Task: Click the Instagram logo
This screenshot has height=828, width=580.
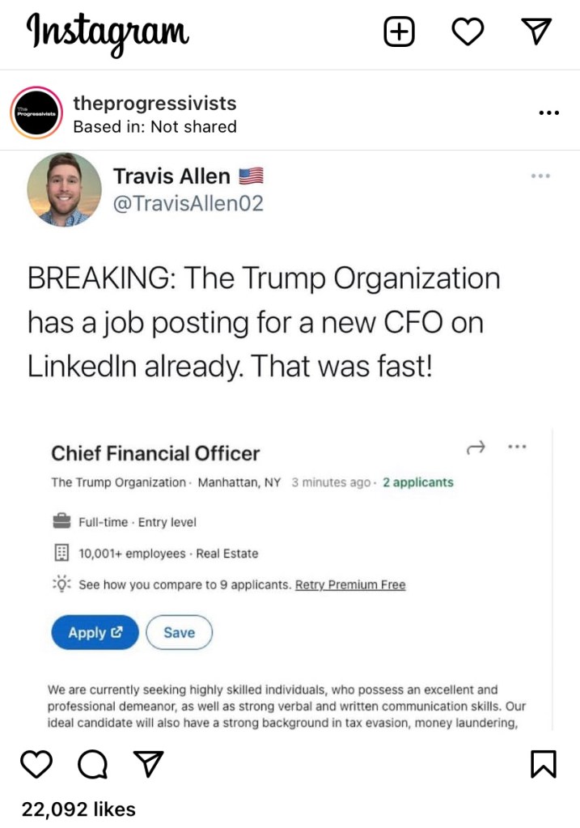Action: point(108,32)
